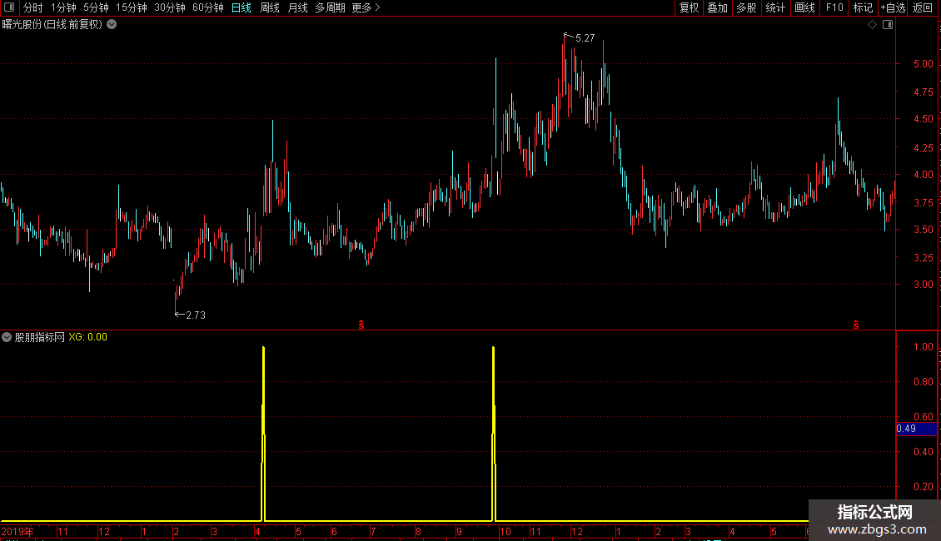Click the XG: 0.00 indicator value

coord(87,337)
